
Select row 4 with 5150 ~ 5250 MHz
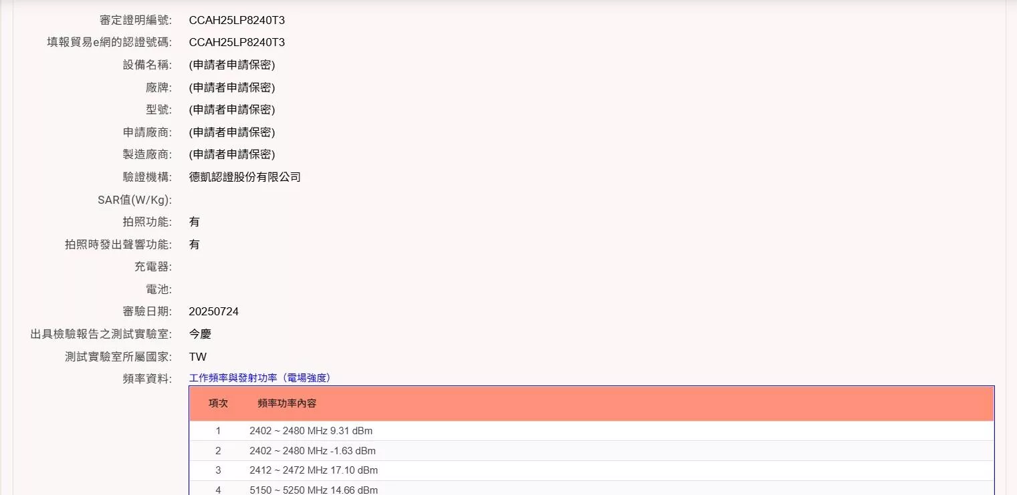point(314,490)
